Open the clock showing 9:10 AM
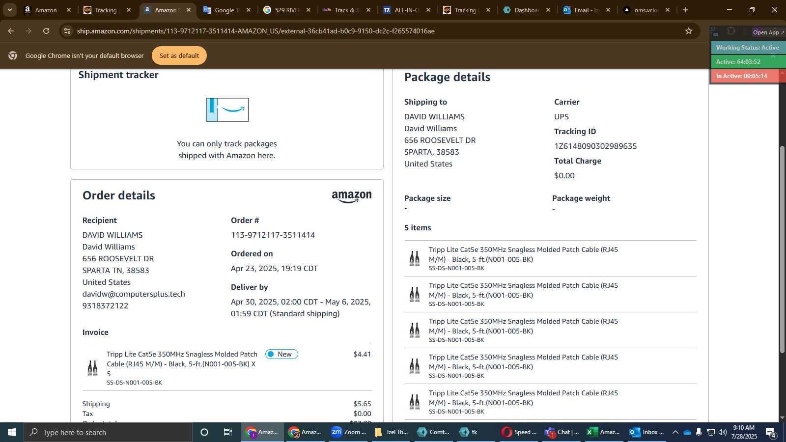Image resolution: width=786 pixels, height=442 pixels. (x=744, y=432)
